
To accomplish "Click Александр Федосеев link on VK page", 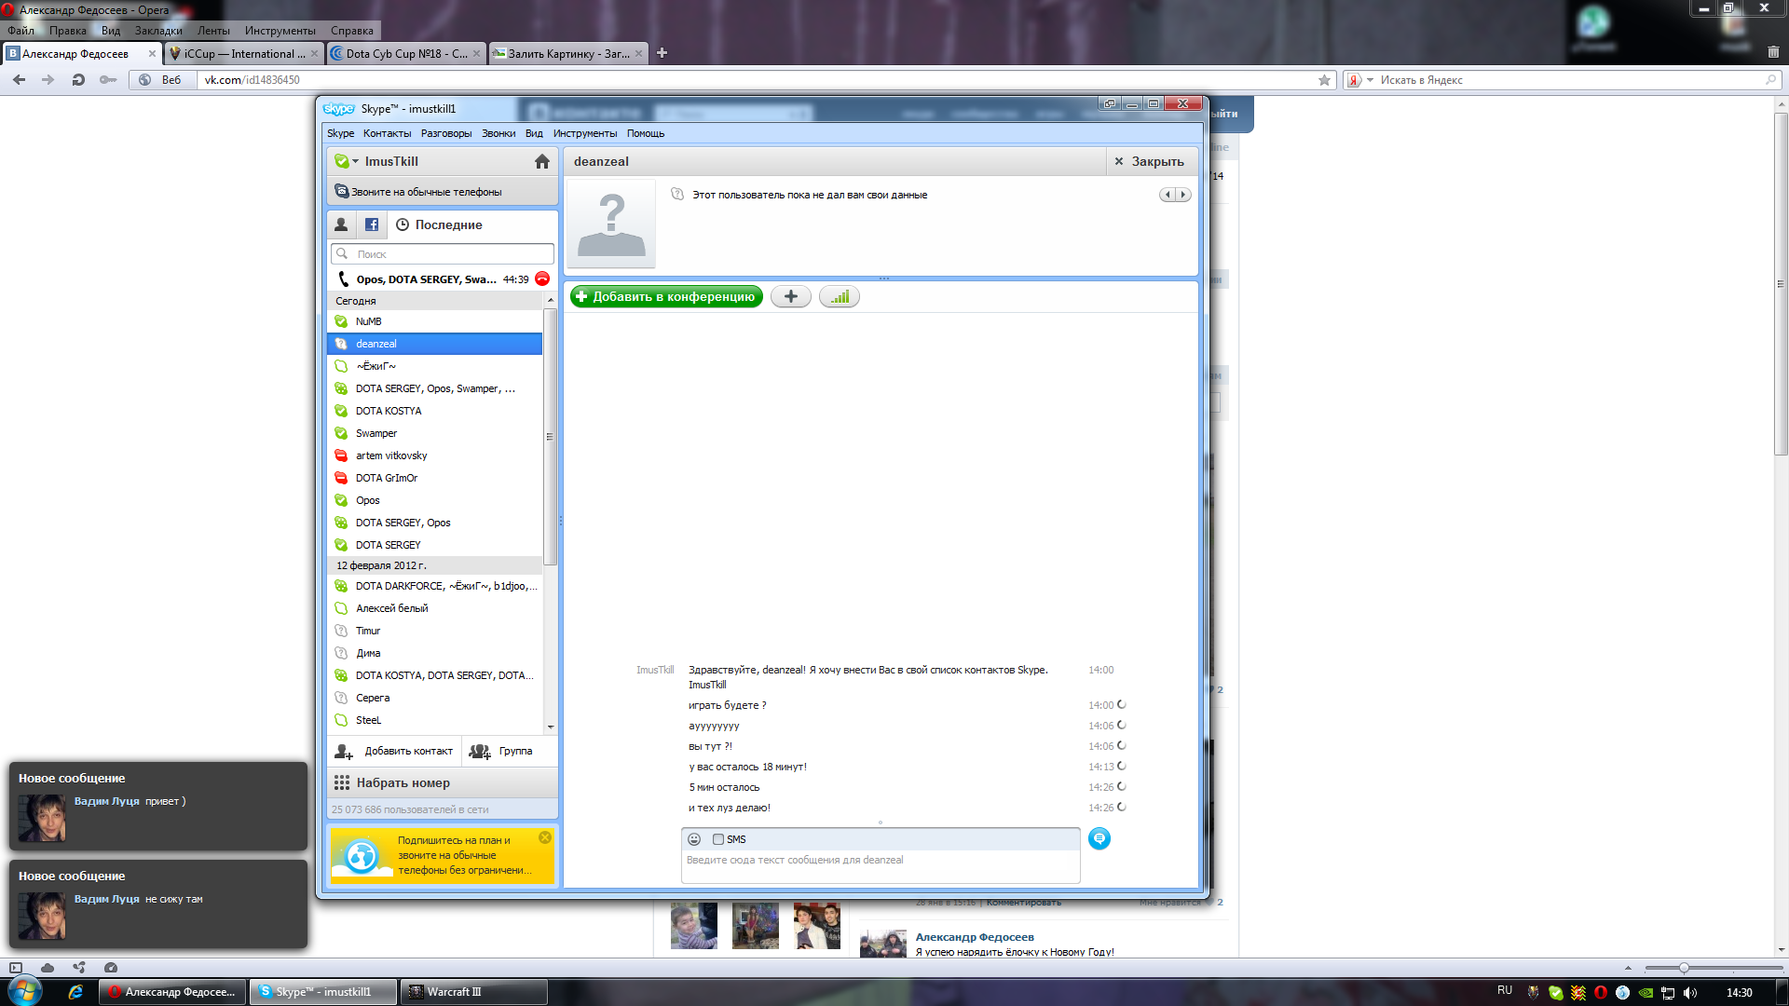I will click(975, 937).
